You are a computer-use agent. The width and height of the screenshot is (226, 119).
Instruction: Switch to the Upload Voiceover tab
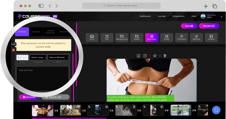pos(50,32)
